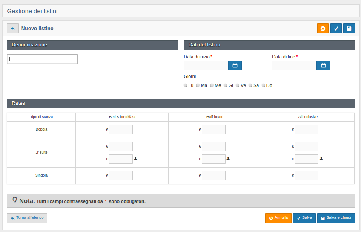
Task: Tick the Me day checkbox
Action: tap(212, 85)
